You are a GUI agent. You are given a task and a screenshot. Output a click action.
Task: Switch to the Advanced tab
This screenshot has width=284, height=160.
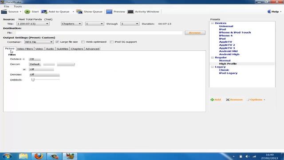[x=92, y=49]
